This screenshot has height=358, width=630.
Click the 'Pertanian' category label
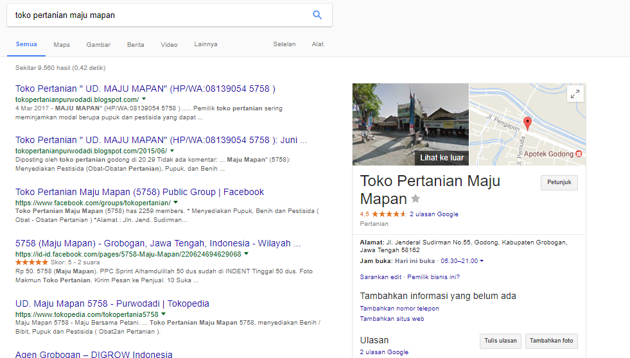374,224
